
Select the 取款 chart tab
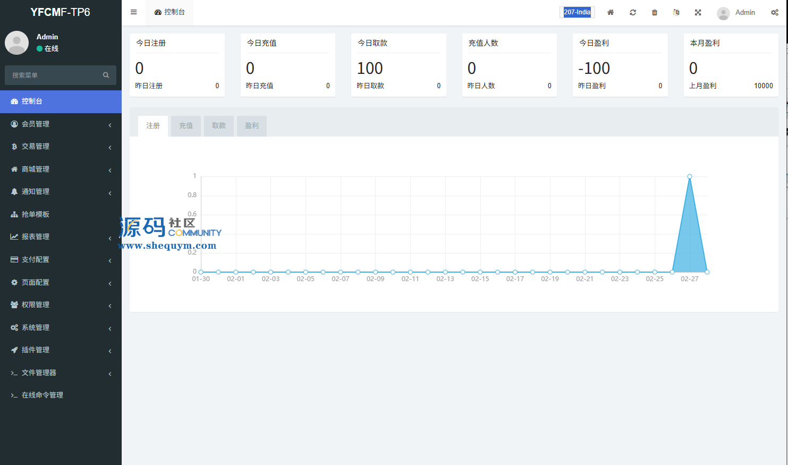pyautogui.click(x=219, y=126)
